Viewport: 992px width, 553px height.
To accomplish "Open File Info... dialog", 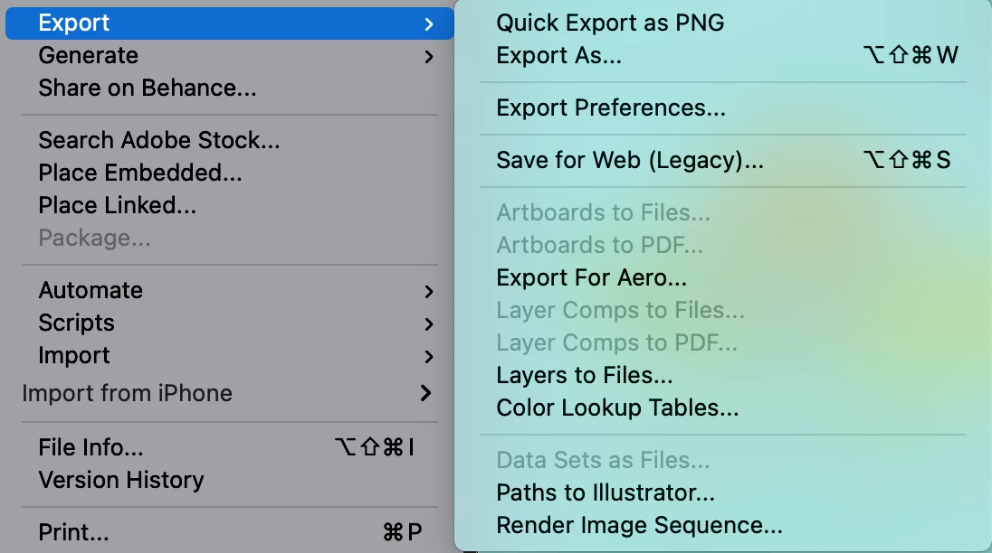I will point(230,447).
